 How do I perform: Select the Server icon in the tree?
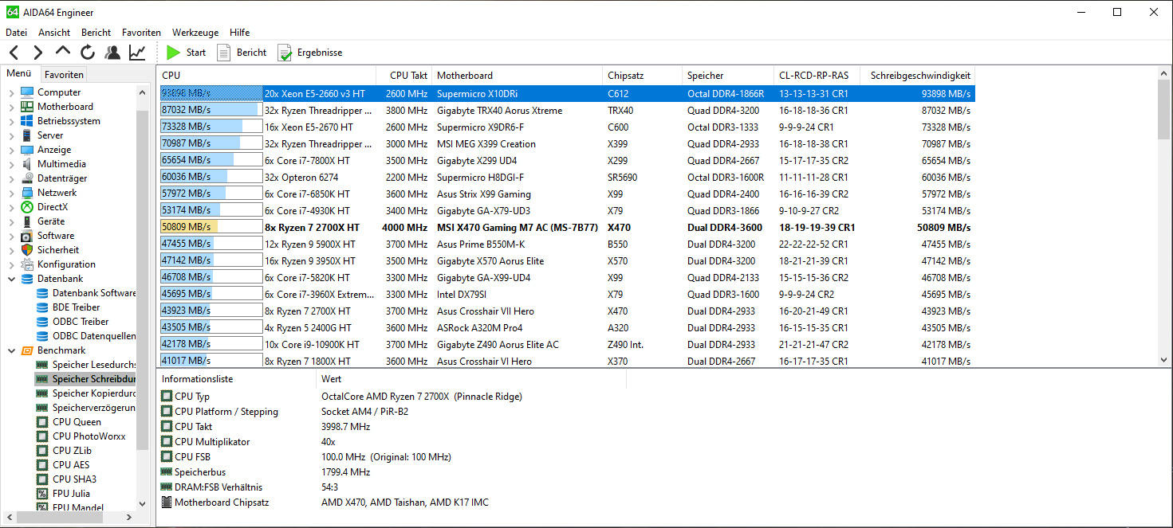[x=27, y=135]
